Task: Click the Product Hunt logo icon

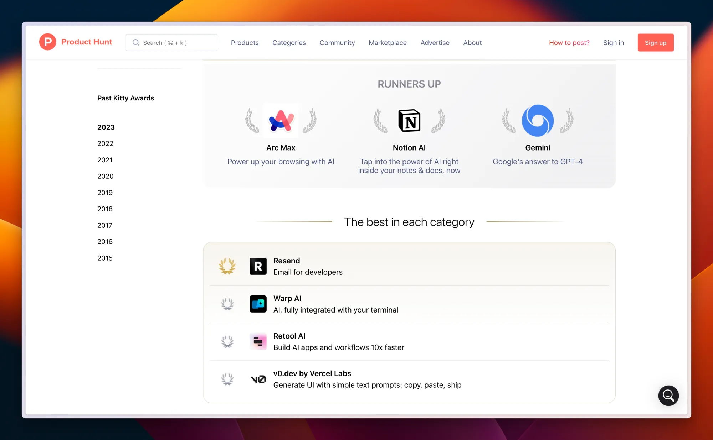Action: click(47, 42)
